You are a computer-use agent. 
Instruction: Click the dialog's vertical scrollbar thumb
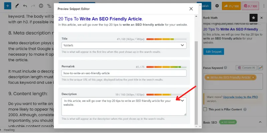pos(196,82)
